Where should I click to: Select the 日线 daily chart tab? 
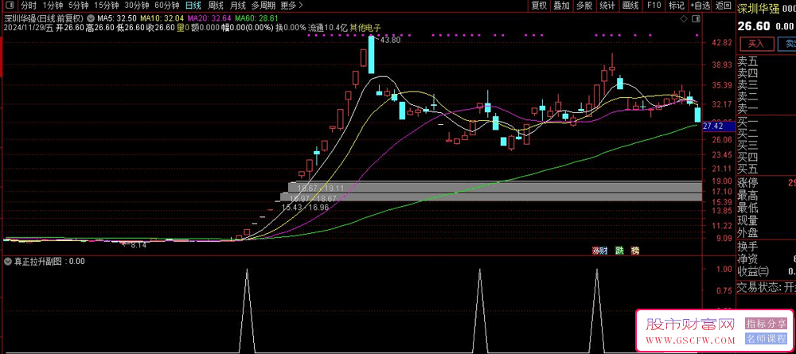coord(193,6)
